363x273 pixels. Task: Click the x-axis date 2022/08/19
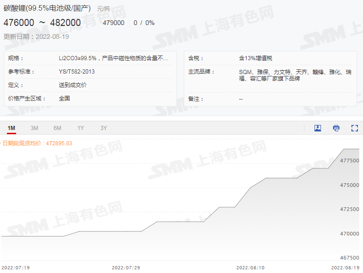click(345, 267)
